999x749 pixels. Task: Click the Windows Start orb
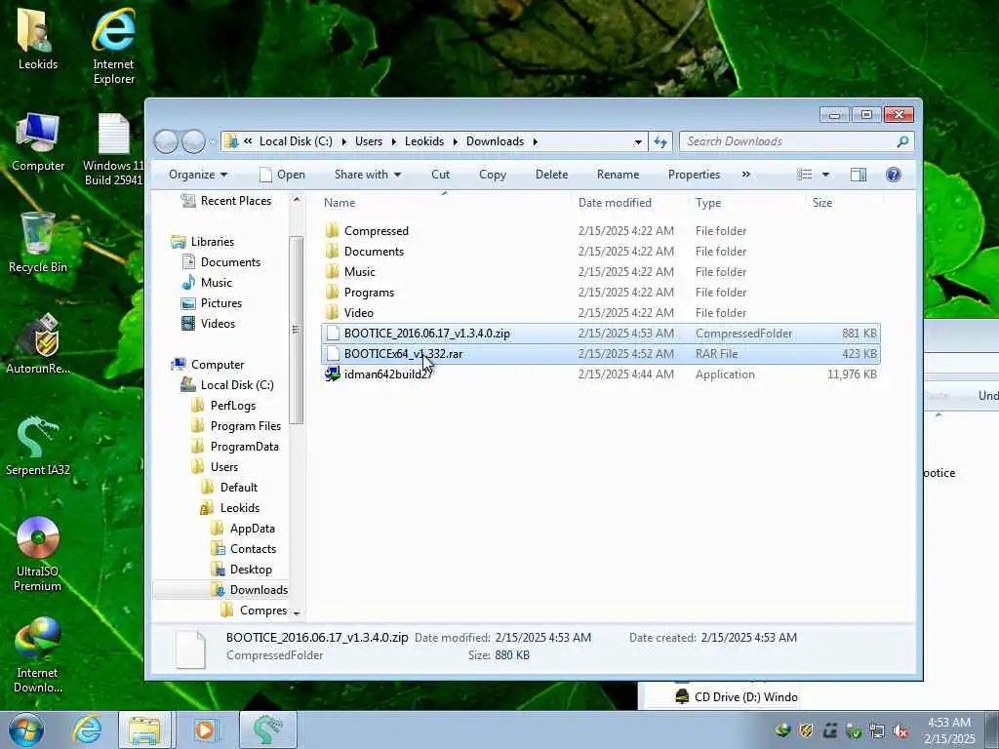point(26,729)
